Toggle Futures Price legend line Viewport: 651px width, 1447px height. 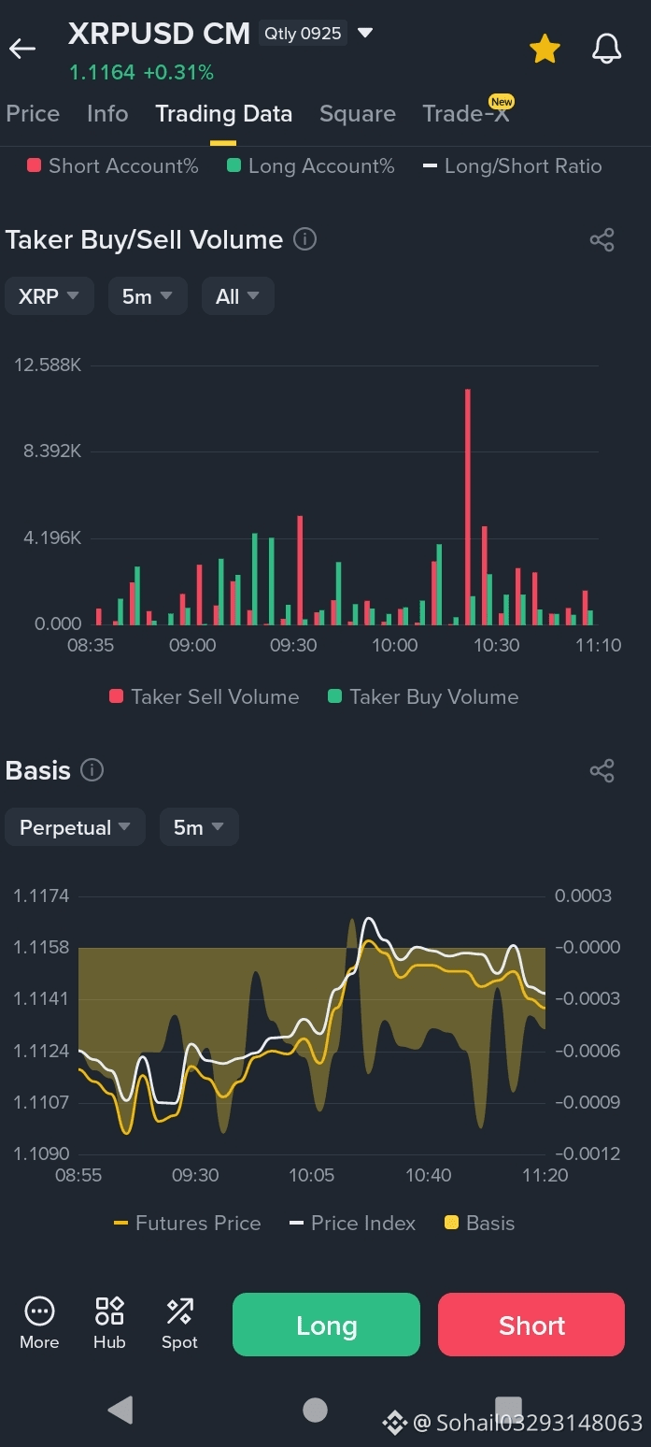click(187, 1223)
